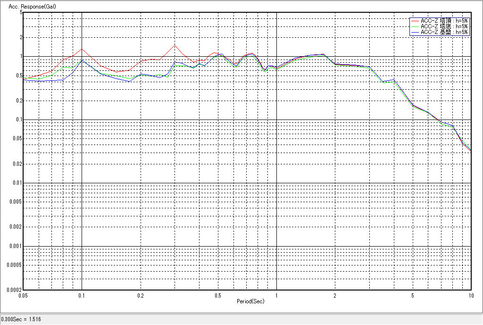Viewport: 483px width, 325px height.
Task: Click the y-axis tick label 0.0002
Action: tap(14, 290)
